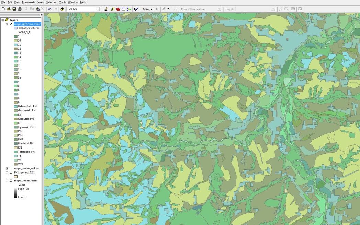The width and height of the screenshot is (360, 225).
Task: Delete the selected element
Action: click(x=43, y=9)
